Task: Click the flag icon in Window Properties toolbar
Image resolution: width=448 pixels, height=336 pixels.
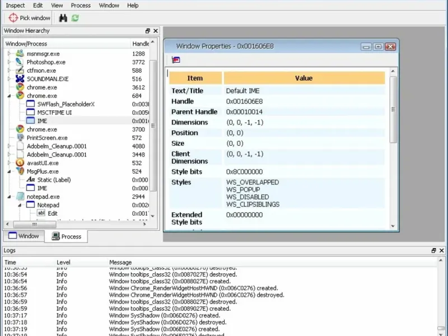Action: (x=176, y=60)
